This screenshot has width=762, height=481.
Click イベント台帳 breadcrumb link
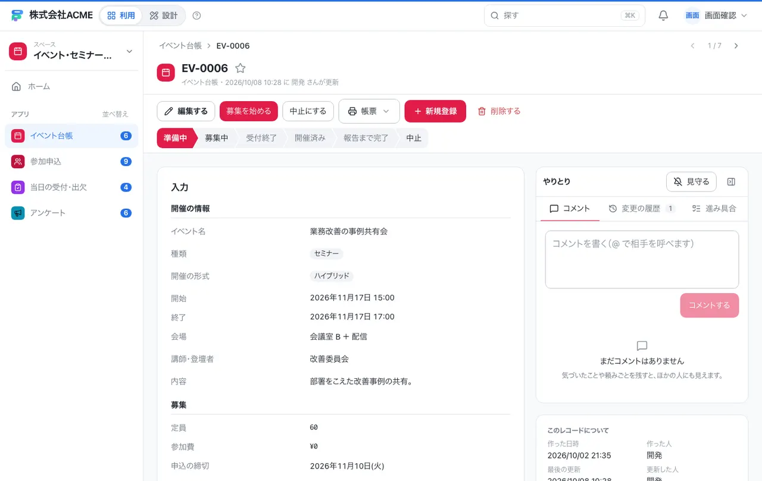pyautogui.click(x=180, y=46)
